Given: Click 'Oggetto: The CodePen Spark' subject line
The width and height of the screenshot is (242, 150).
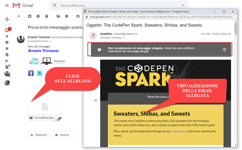Looking at the screenshot, I should (x=144, y=25).
